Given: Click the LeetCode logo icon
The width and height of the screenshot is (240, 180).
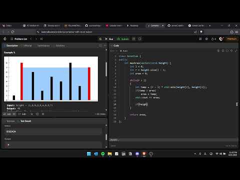Looking at the screenshot, I should (x=5, y=39).
